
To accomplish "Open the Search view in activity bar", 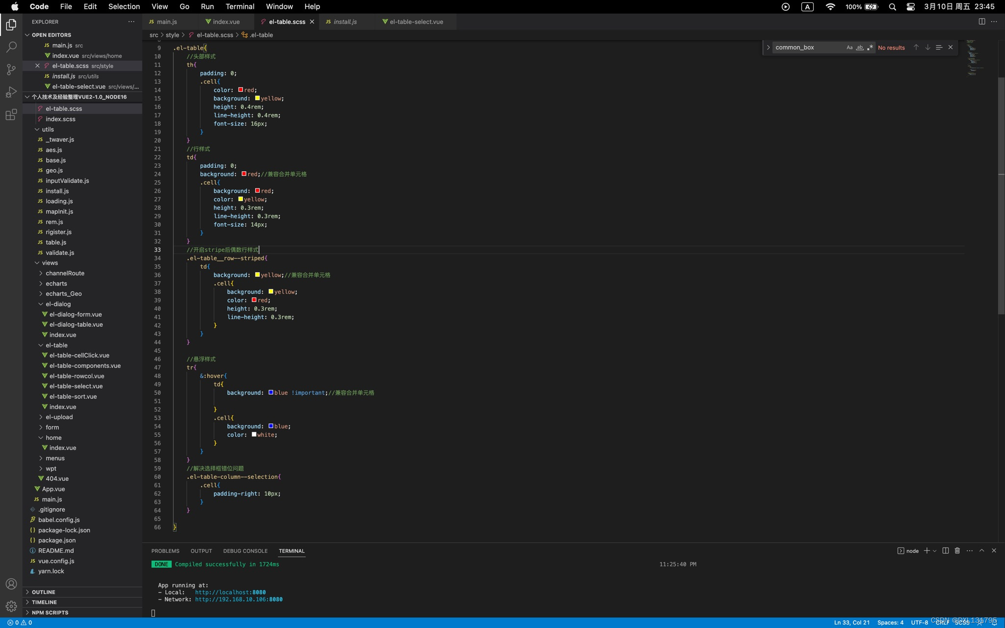I will point(11,47).
